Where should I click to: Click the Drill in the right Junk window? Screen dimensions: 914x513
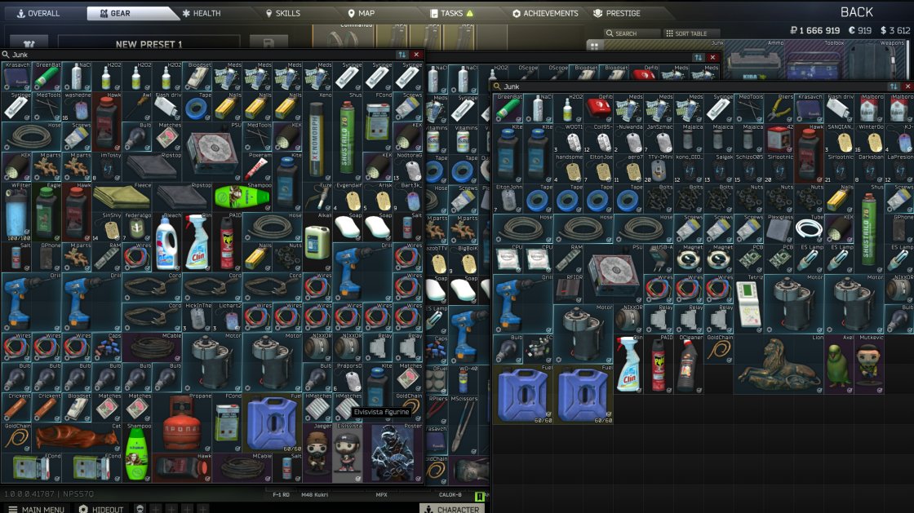pos(523,303)
